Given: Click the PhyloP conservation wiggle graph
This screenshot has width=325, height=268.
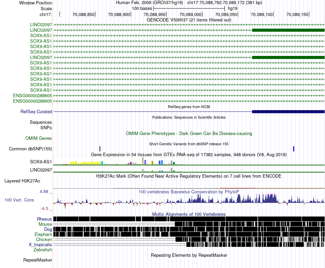Looking at the screenshot, I should pyautogui.click(x=189, y=200).
